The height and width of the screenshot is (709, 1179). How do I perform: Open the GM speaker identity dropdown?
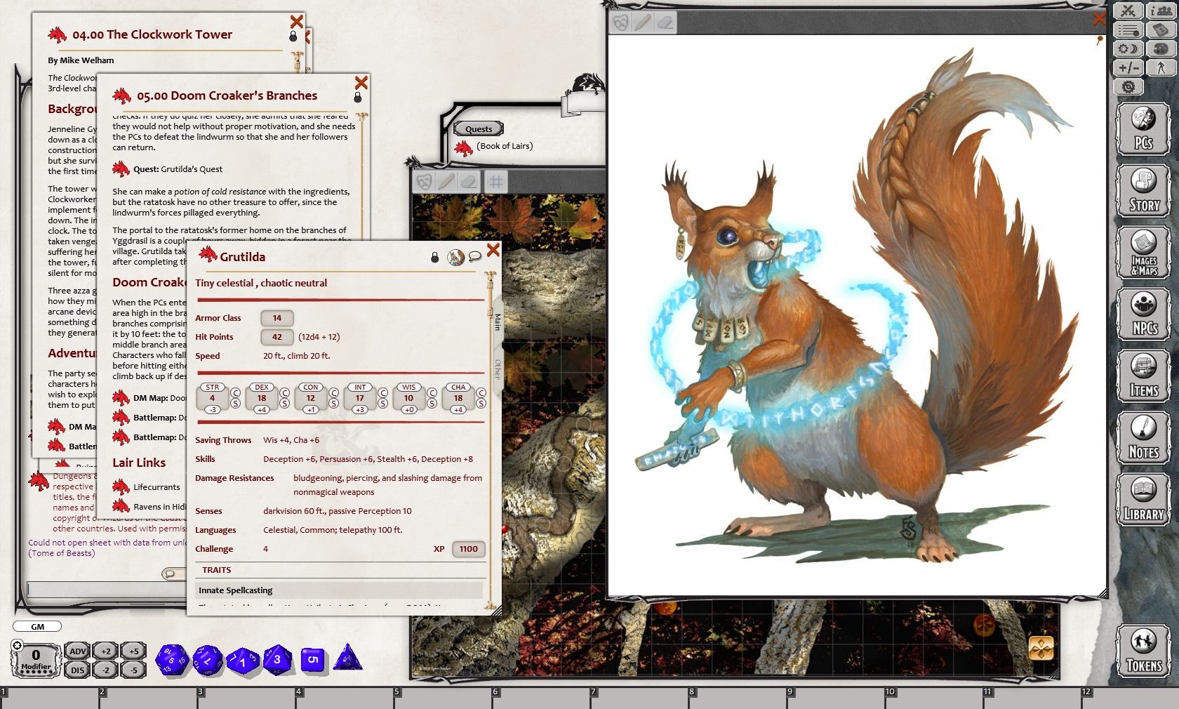[x=36, y=626]
